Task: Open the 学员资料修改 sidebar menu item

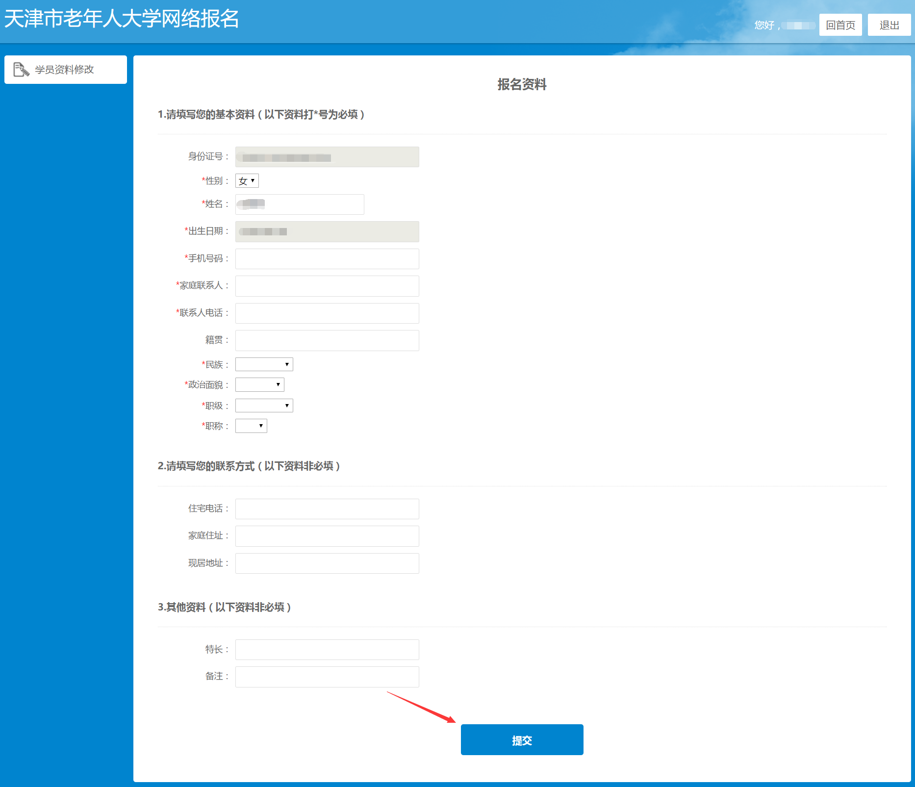Action: point(66,70)
